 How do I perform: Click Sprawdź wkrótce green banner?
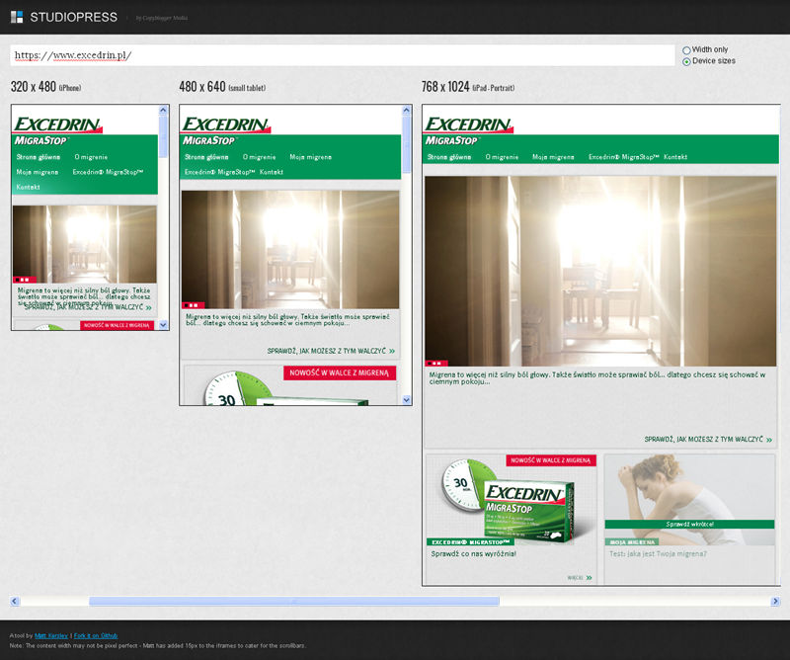click(689, 525)
